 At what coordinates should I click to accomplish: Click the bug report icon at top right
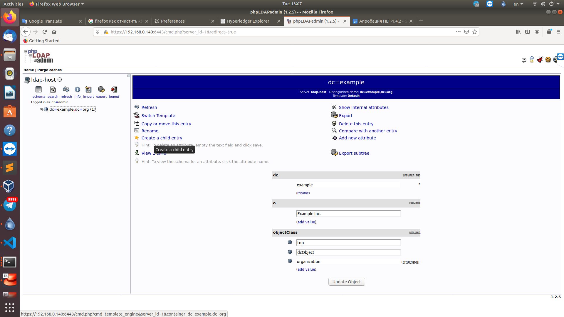pyautogui.click(x=540, y=60)
